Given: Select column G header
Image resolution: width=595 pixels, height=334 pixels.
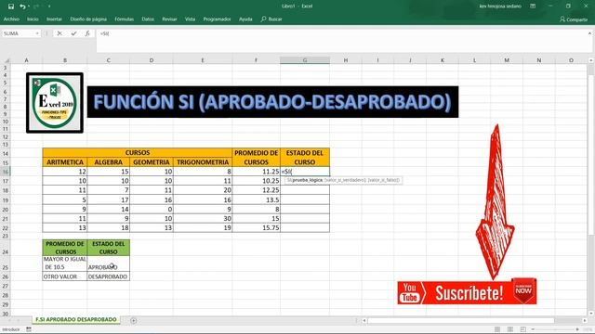Looking at the screenshot, I should [x=305, y=60].
